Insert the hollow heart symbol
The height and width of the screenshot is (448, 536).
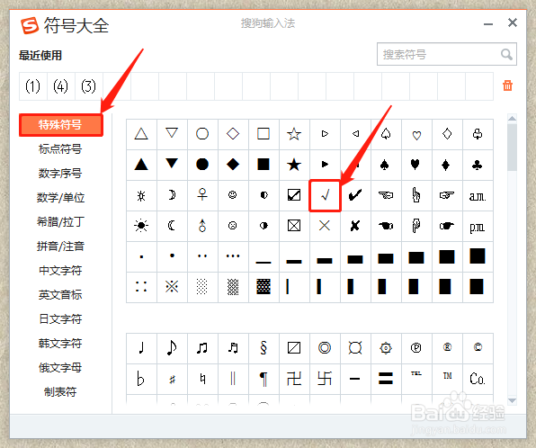416,134
